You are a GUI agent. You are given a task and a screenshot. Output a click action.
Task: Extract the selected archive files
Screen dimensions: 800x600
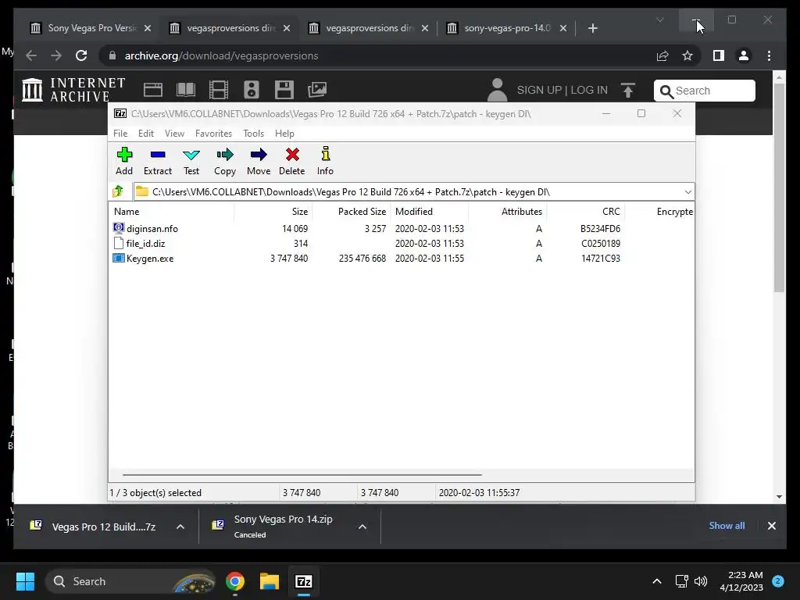tap(158, 161)
